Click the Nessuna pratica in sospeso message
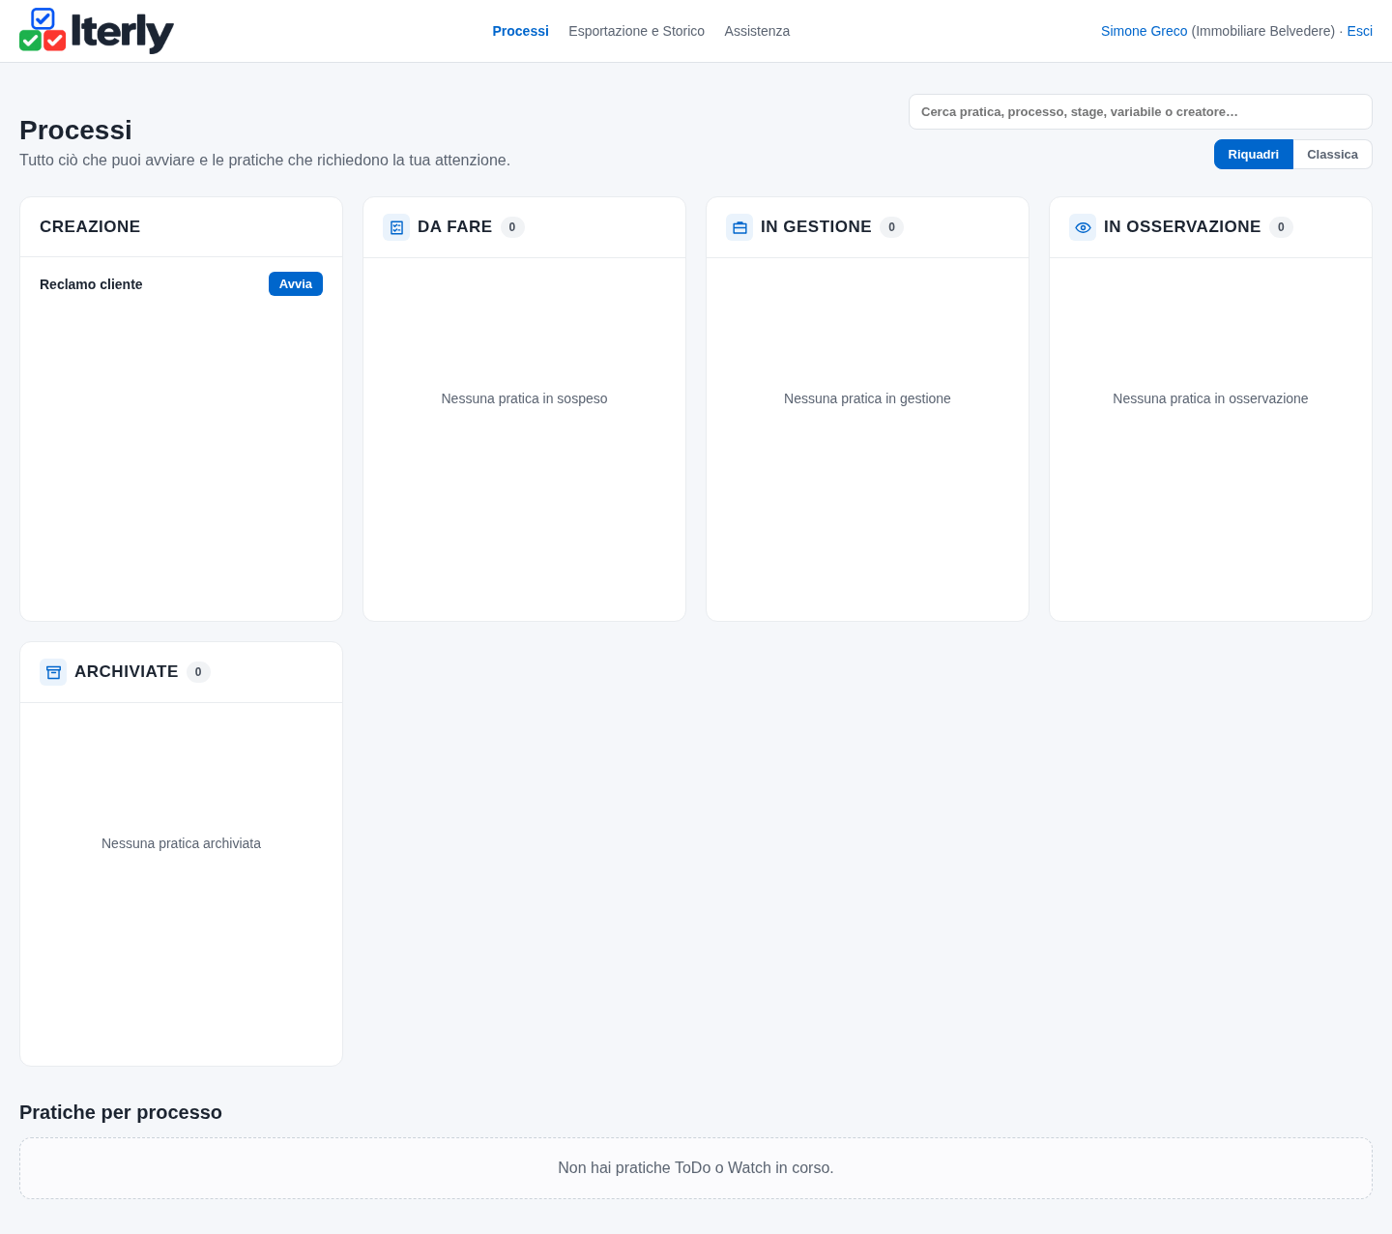 click(x=524, y=398)
